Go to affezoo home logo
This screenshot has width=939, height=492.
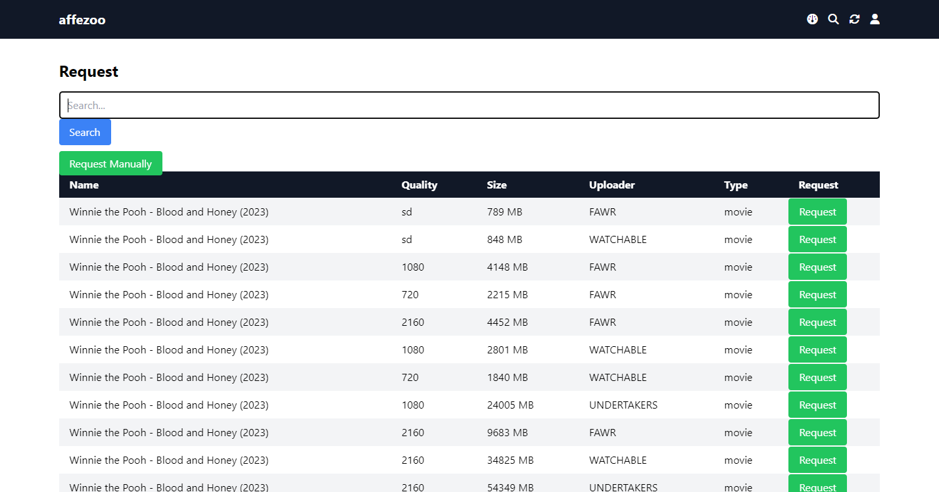point(82,20)
